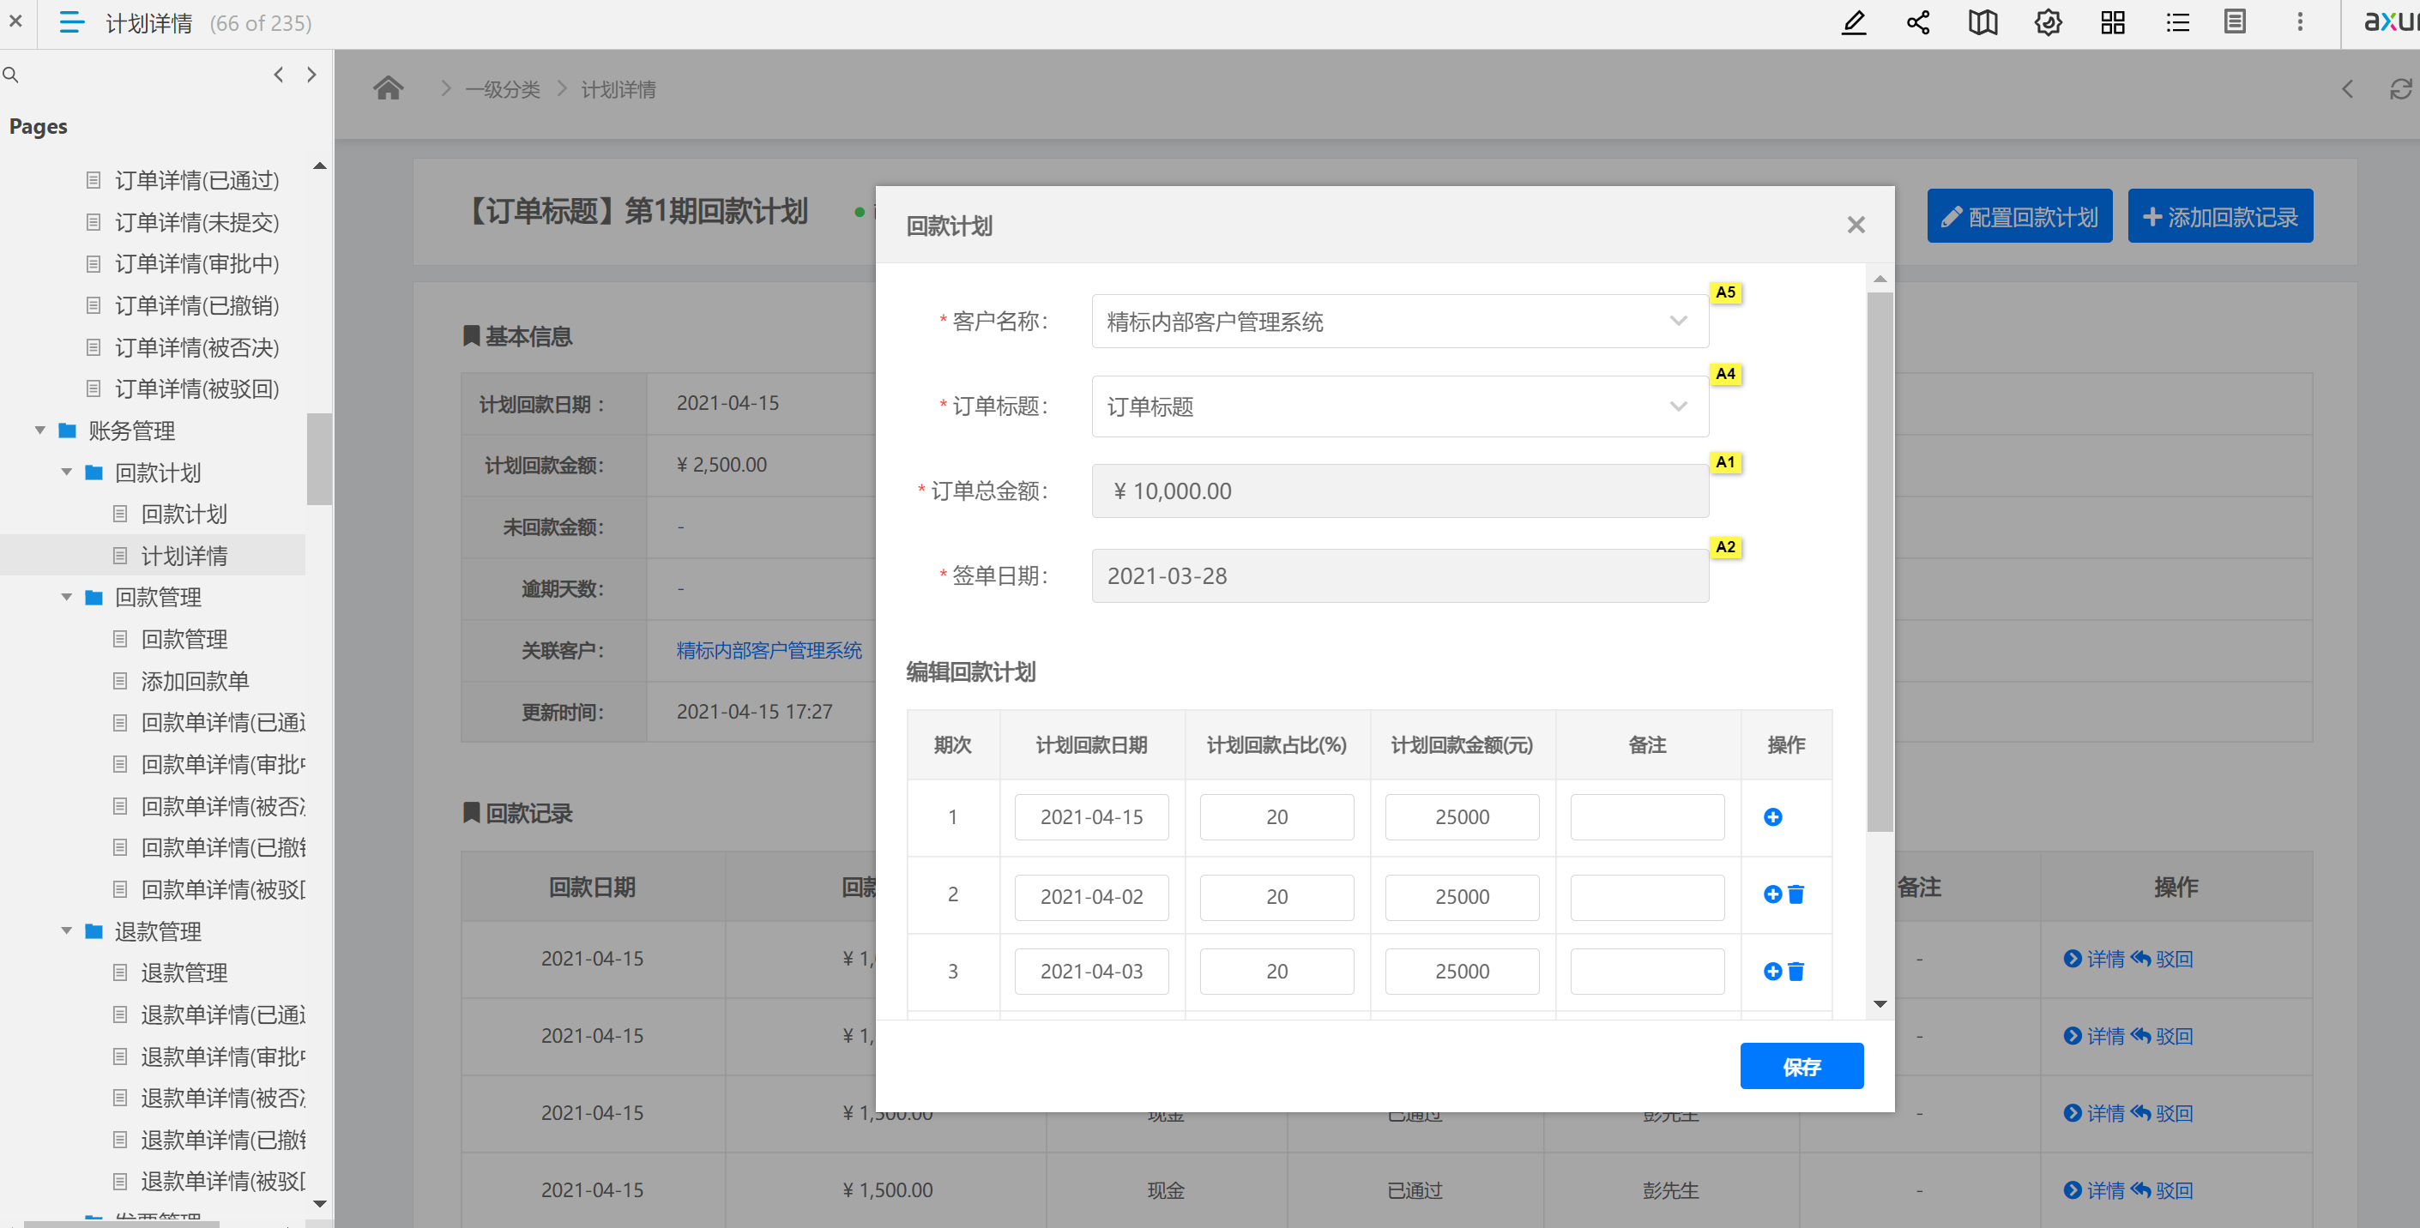Click 详情 in the first 回款记录 row
The width and height of the screenshot is (2420, 1228).
(2093, 959)
